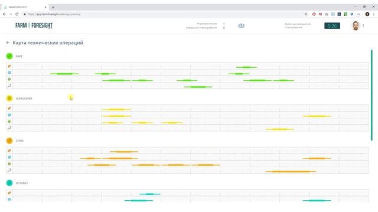Screen dimensions: 378x212
Task: Click the blue circle row icon under CORN
Action: click(x=9, y=157)
